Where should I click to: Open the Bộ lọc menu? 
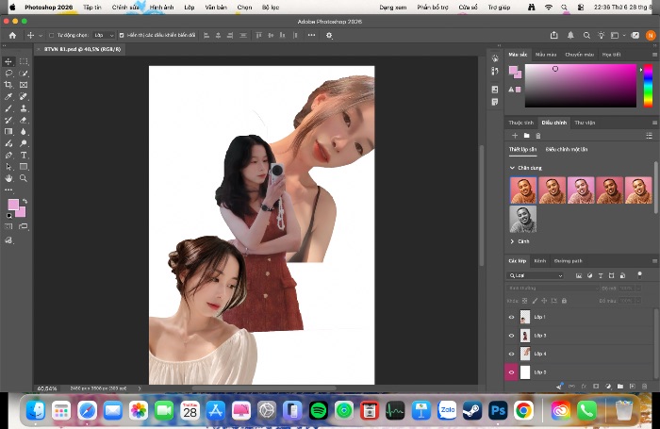coord(271,8)
